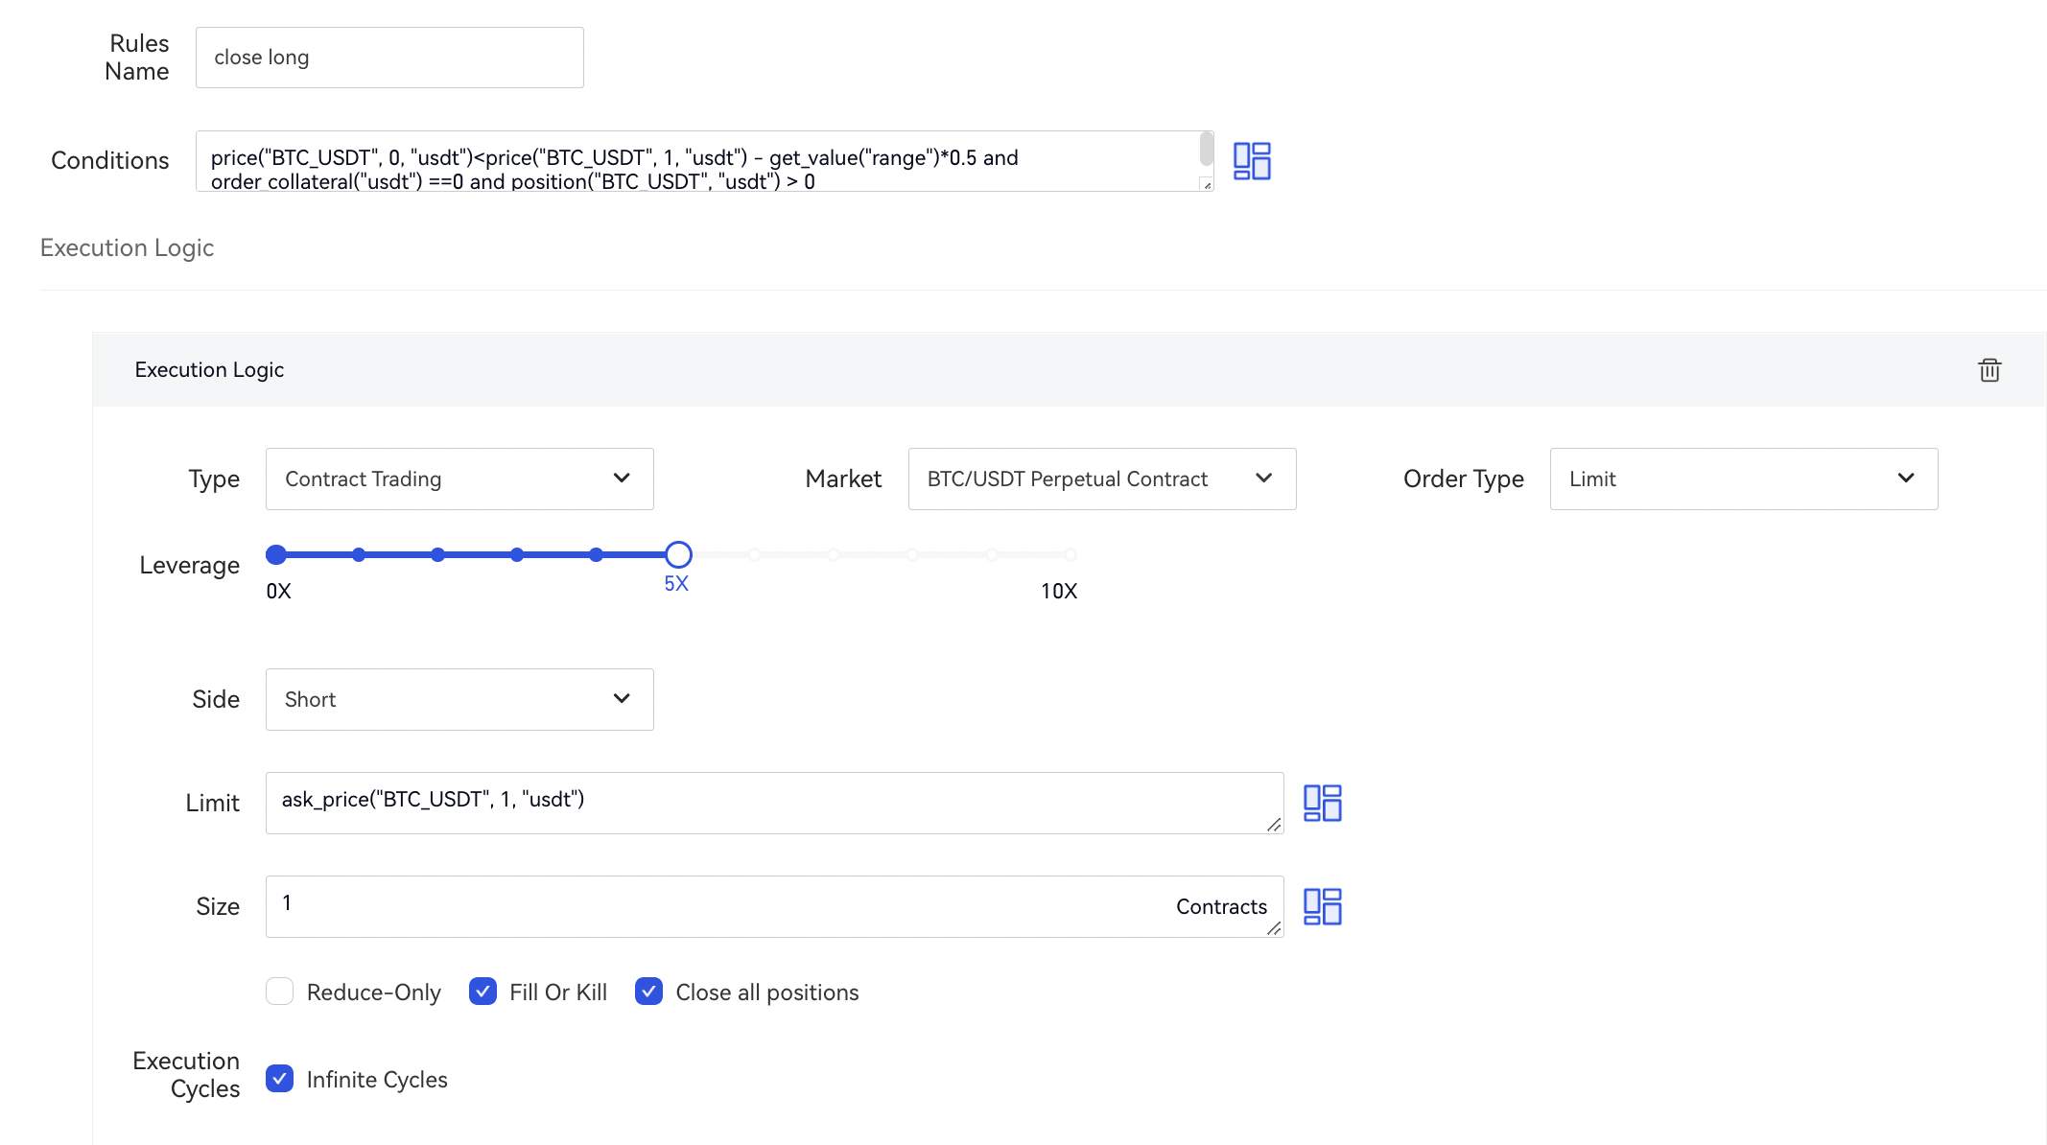Click the Rules Name input field
Viewport: 2047px width, 1145px height.
pos(389,58)
